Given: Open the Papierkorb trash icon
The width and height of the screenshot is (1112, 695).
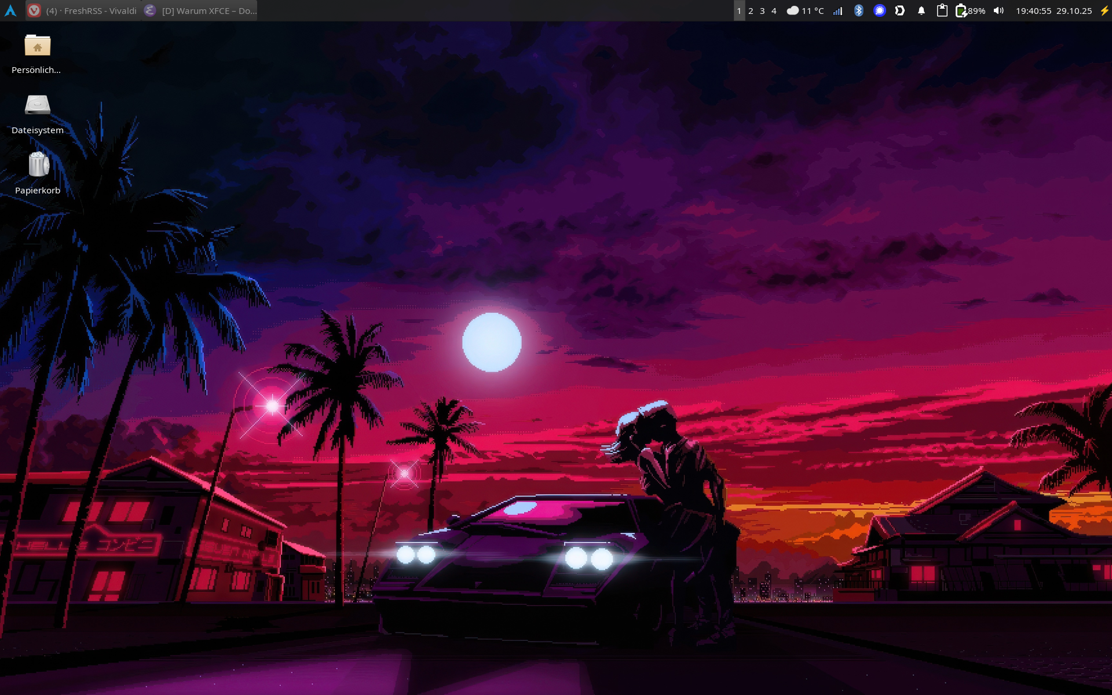Looking at the screenshot, I should click(37, 166).
